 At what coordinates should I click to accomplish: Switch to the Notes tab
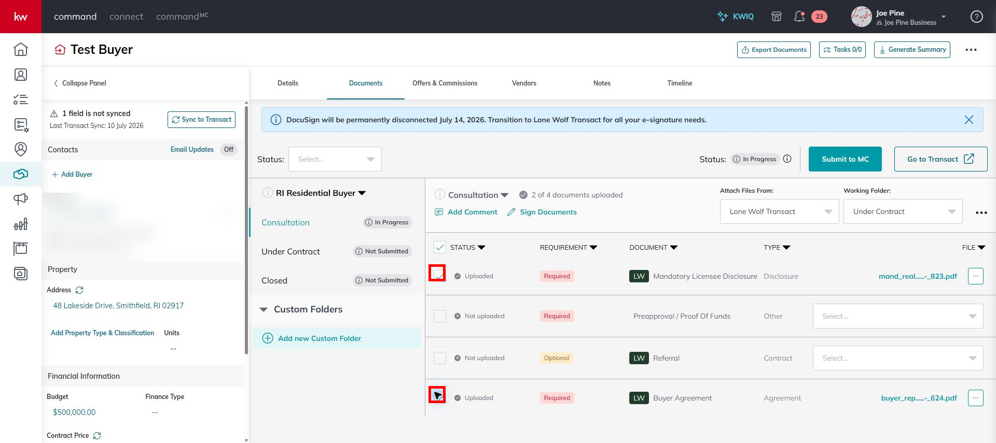602,83
